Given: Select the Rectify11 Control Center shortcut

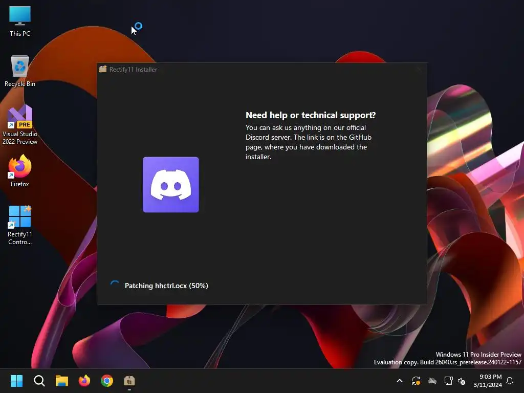Looking at the screenshot, I should click(x=20, y=225).
